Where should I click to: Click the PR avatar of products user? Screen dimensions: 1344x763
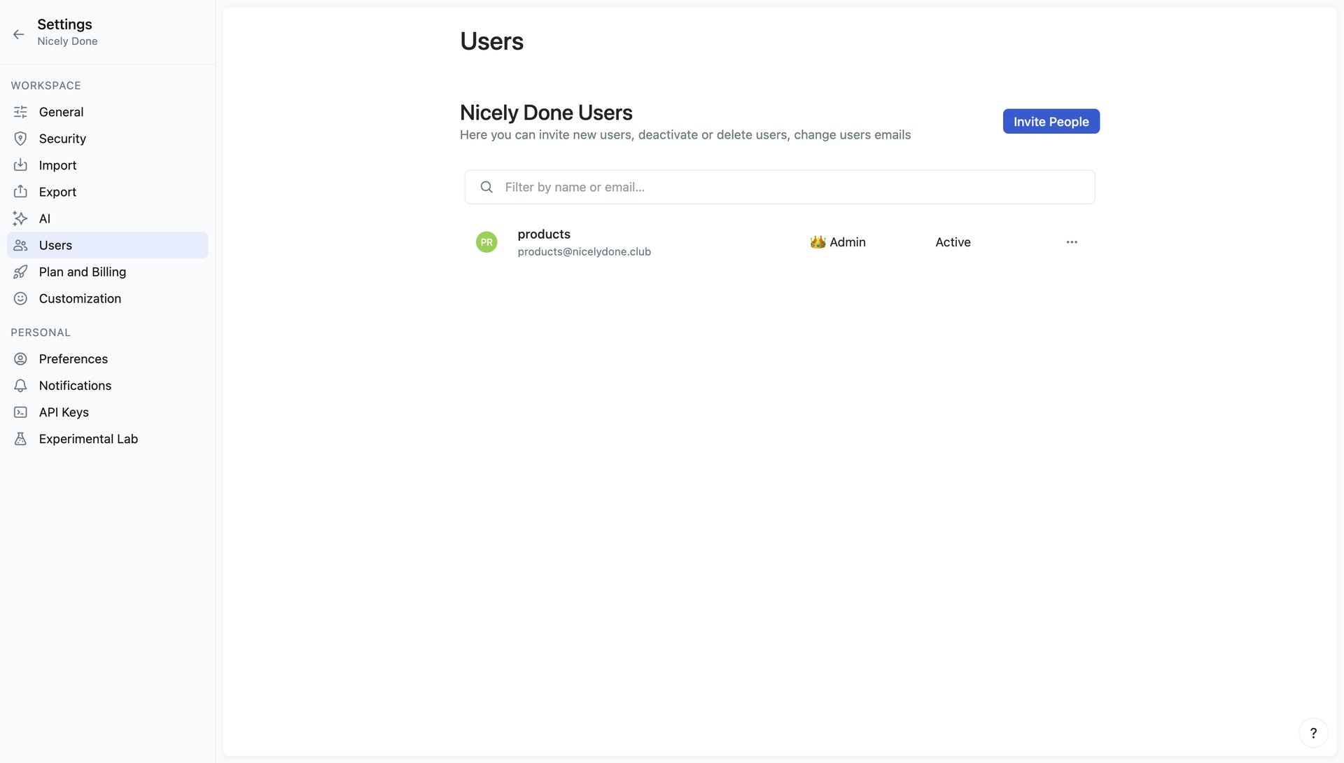click(486, 241)
